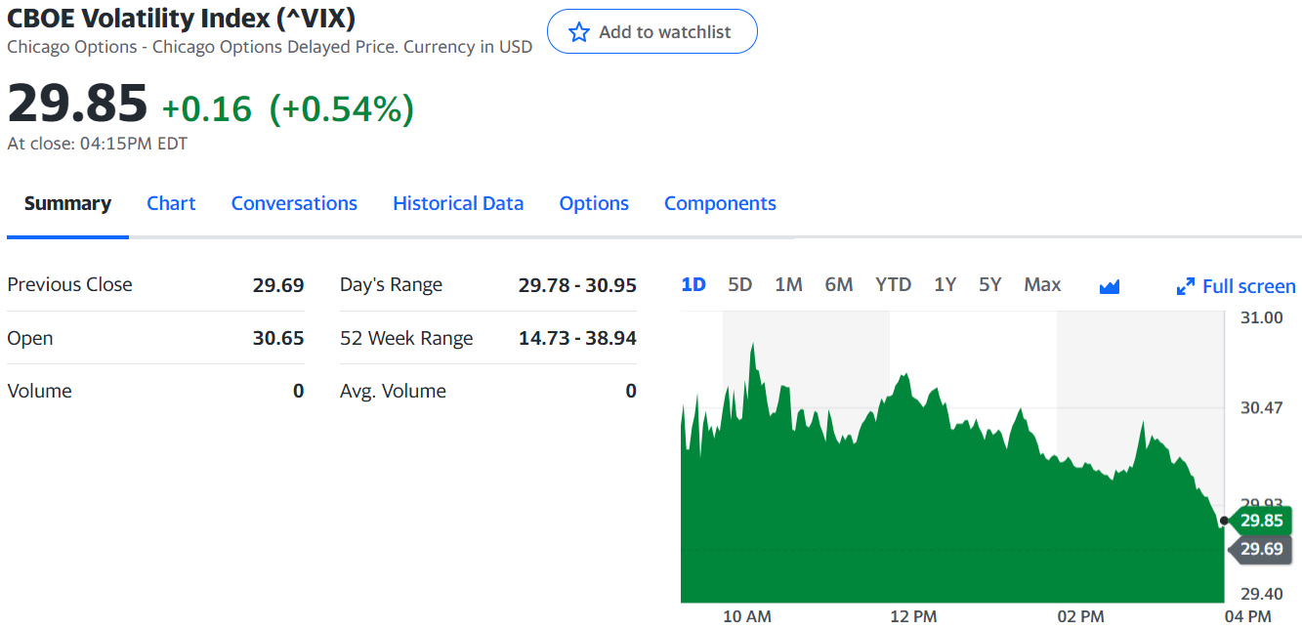Click the green 29.85 price marker on chart
This screenshot has height=630, width=1302.
point(1260,521)
